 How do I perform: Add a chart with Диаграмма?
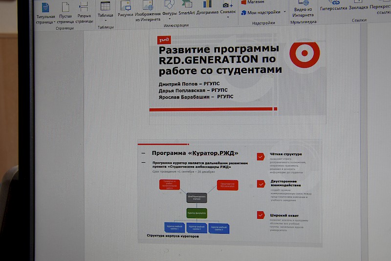pyautogui.click(x=207, y=9)
